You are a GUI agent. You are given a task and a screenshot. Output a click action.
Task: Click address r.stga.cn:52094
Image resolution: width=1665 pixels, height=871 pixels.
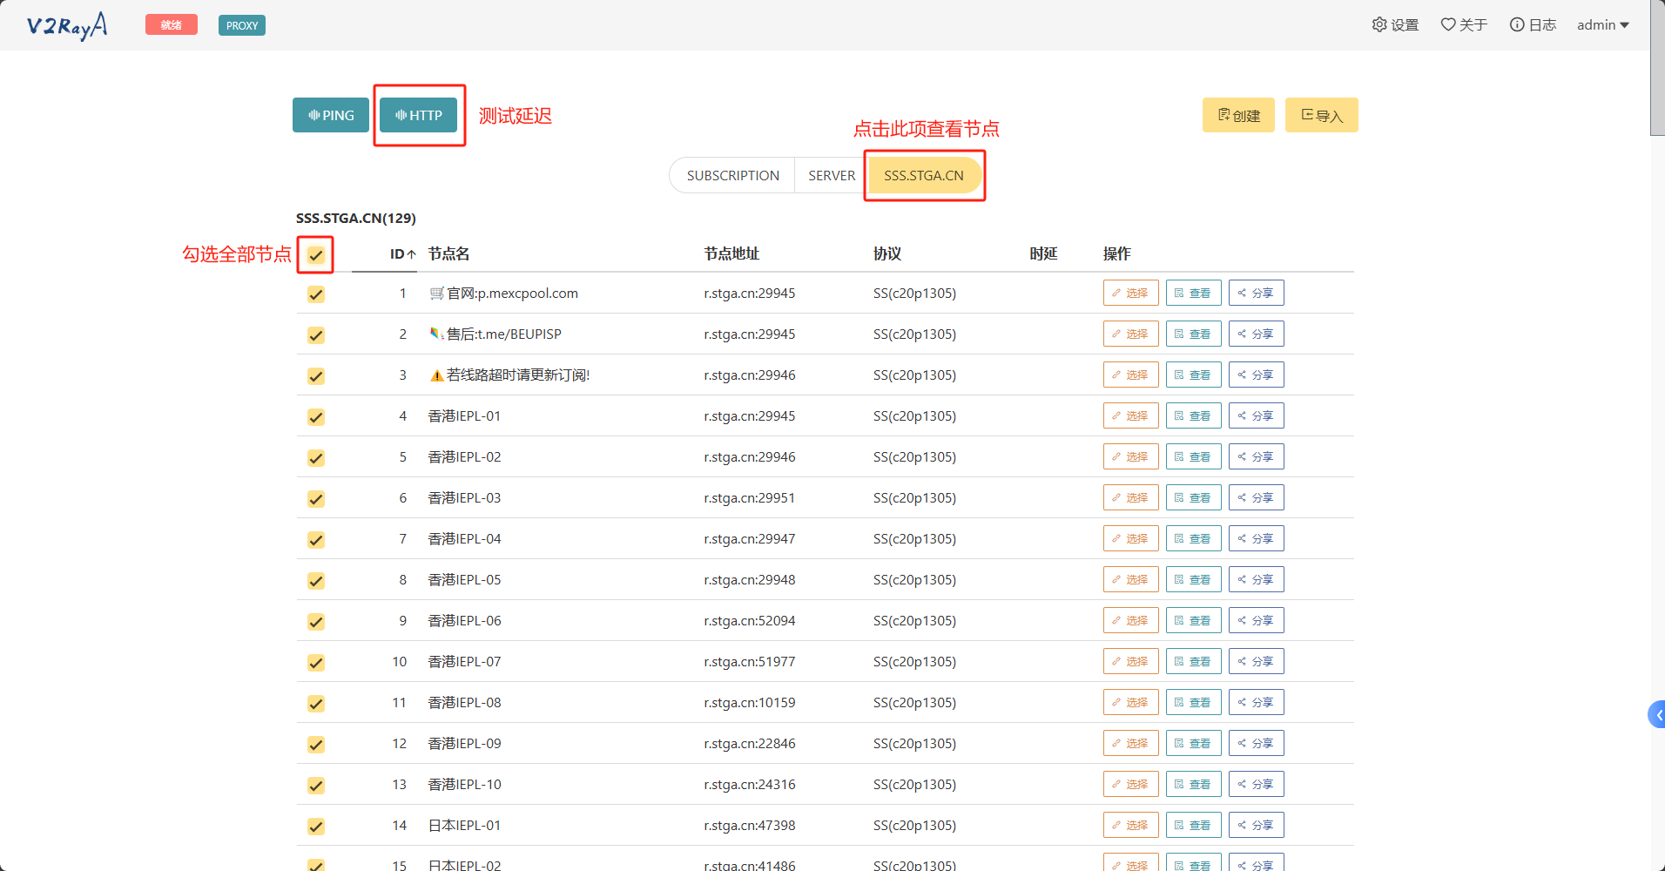coord(749,620)
